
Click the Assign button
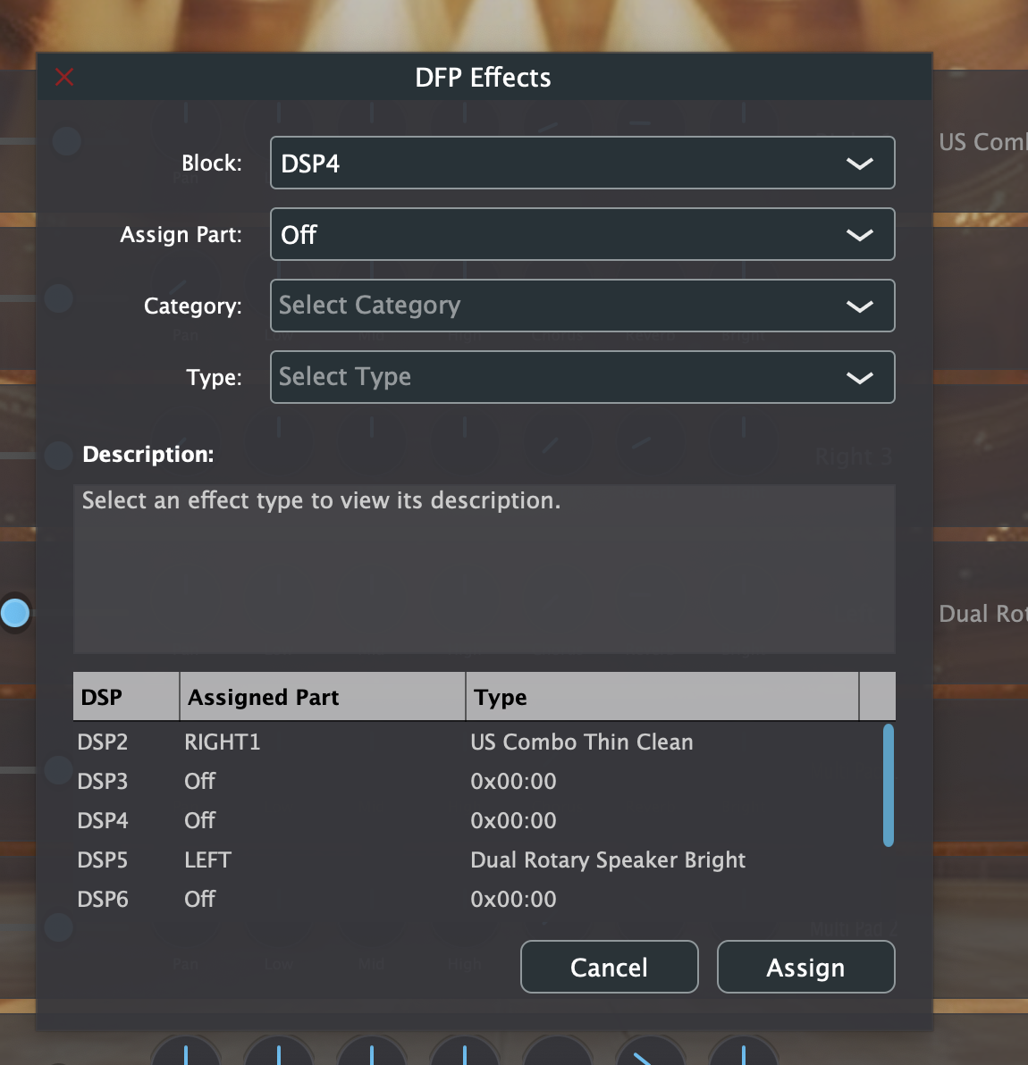805,967
